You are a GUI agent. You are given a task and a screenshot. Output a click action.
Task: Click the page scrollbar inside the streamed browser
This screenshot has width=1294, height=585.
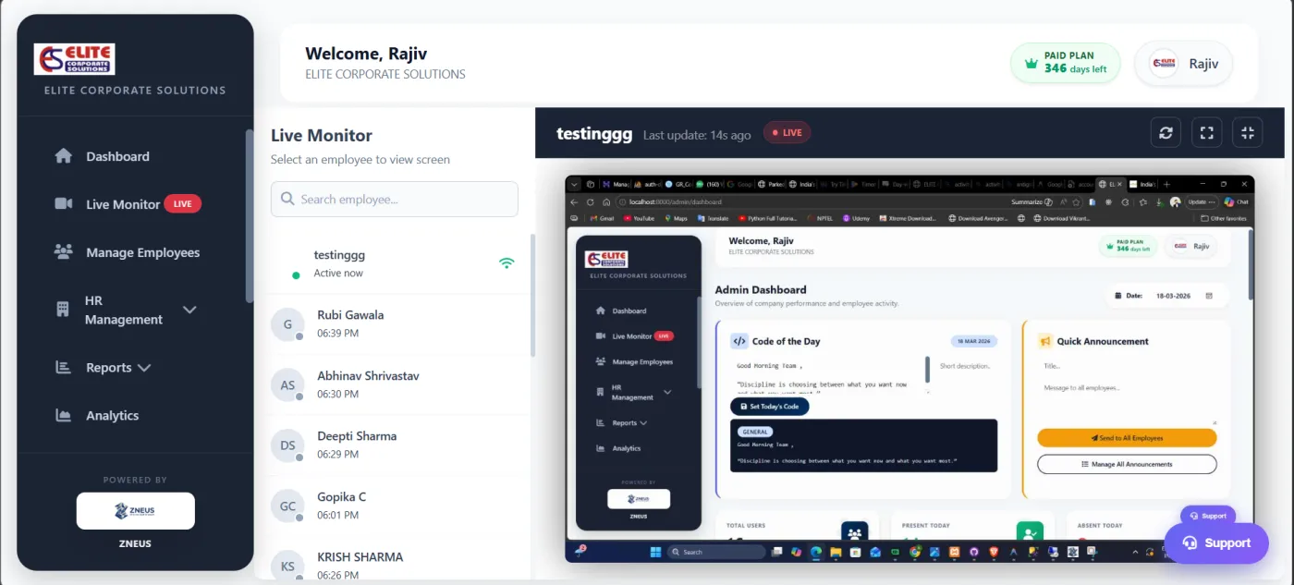tap(1251, 263)
